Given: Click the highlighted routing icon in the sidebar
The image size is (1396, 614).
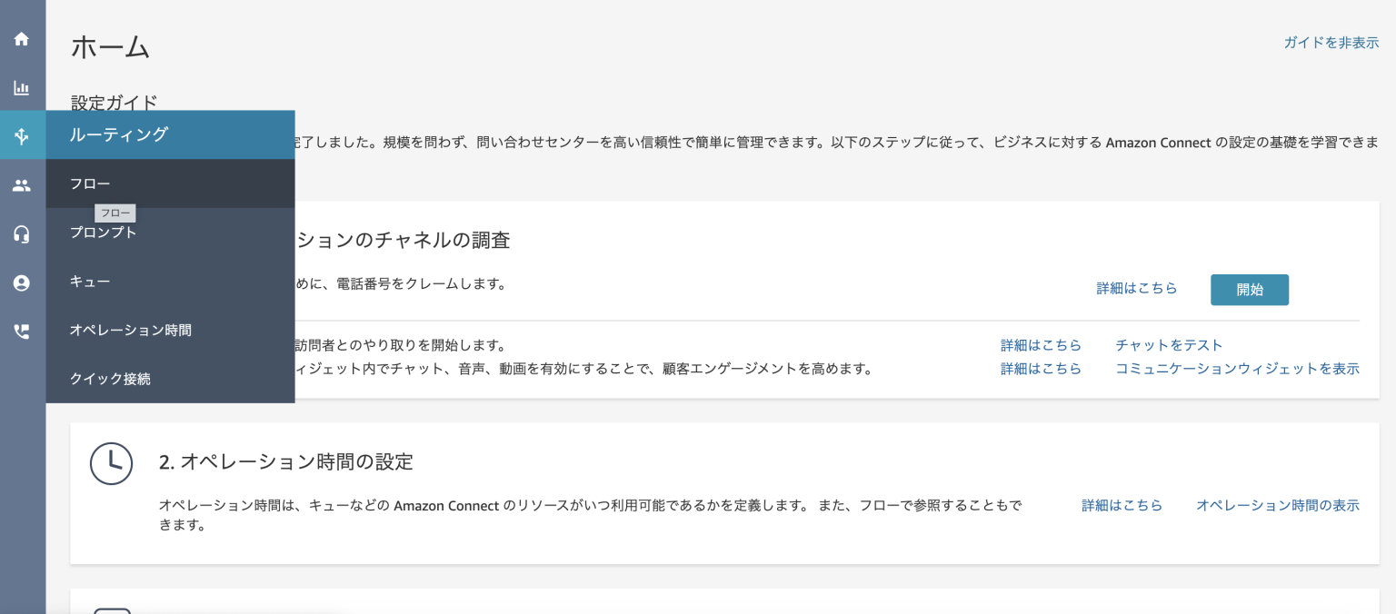Looking at the screenshot, I should click(x=22, y=134).
